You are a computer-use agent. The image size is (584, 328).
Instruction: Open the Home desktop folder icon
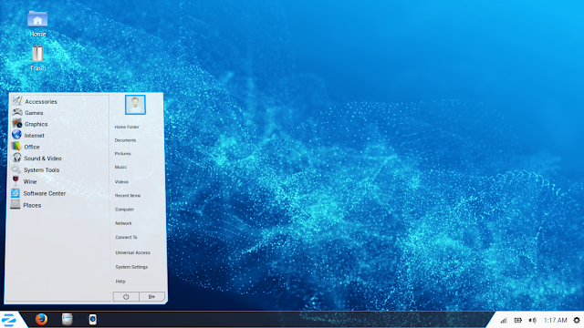click(37, 24)
